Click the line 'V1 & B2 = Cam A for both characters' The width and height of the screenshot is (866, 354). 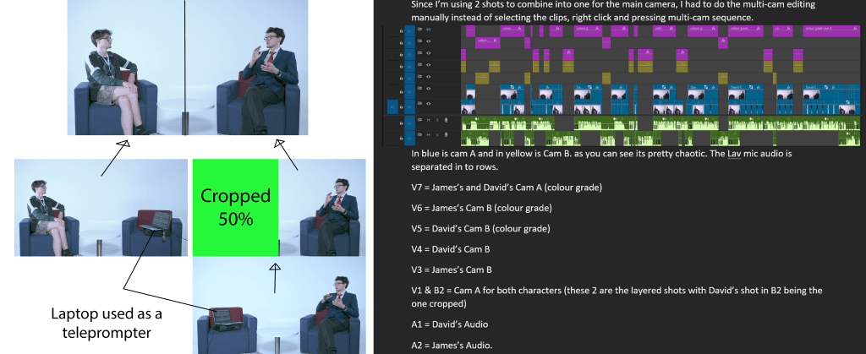click(x=617, y=297)
